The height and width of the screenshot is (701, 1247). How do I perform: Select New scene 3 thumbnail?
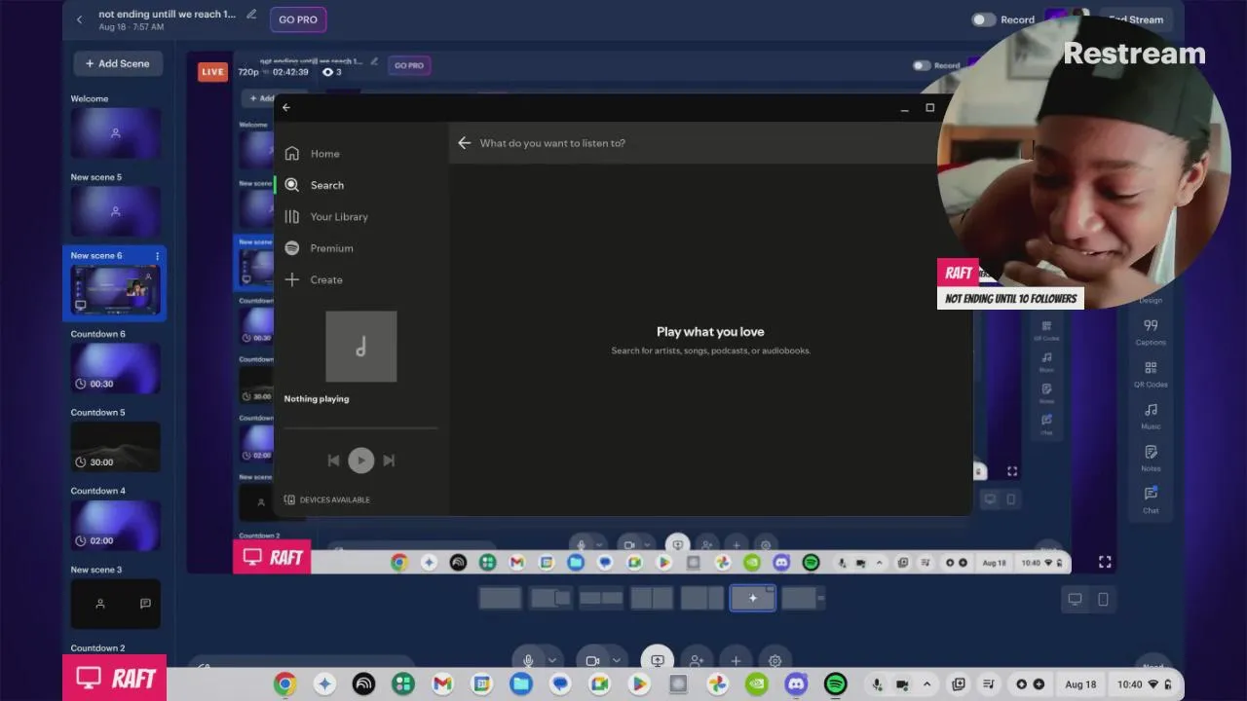click(115, 604)
